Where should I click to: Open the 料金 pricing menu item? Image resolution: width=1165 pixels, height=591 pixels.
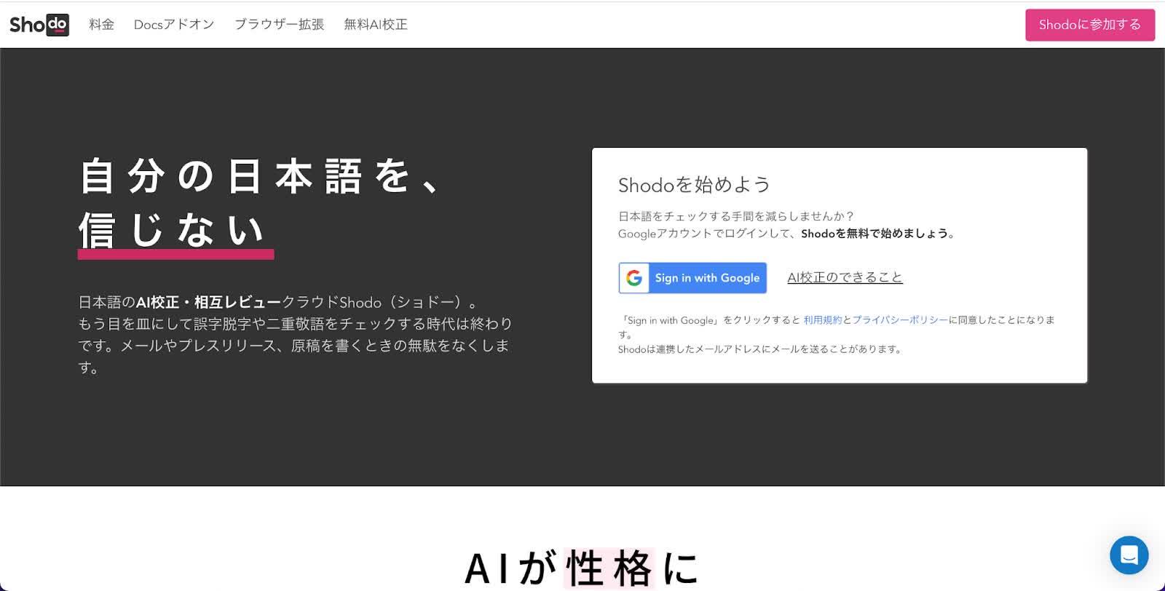pyautogui.click(x=102, y=25)
